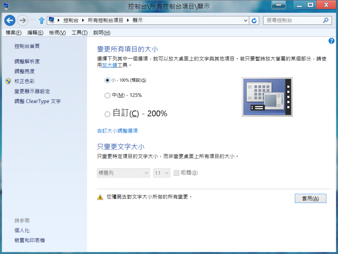Open the 說明(H) menu
Image resolution: width=338 pixels, height=254 pixels.
[x=102, y=32]
